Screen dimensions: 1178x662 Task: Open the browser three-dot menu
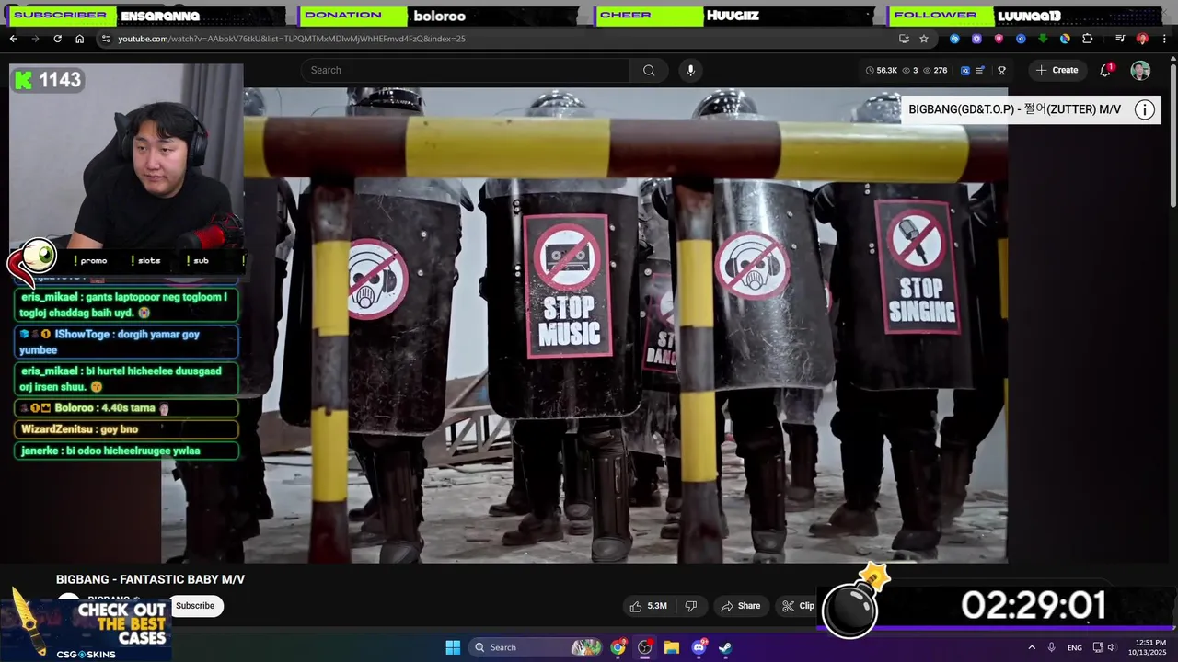[1164, 39]
